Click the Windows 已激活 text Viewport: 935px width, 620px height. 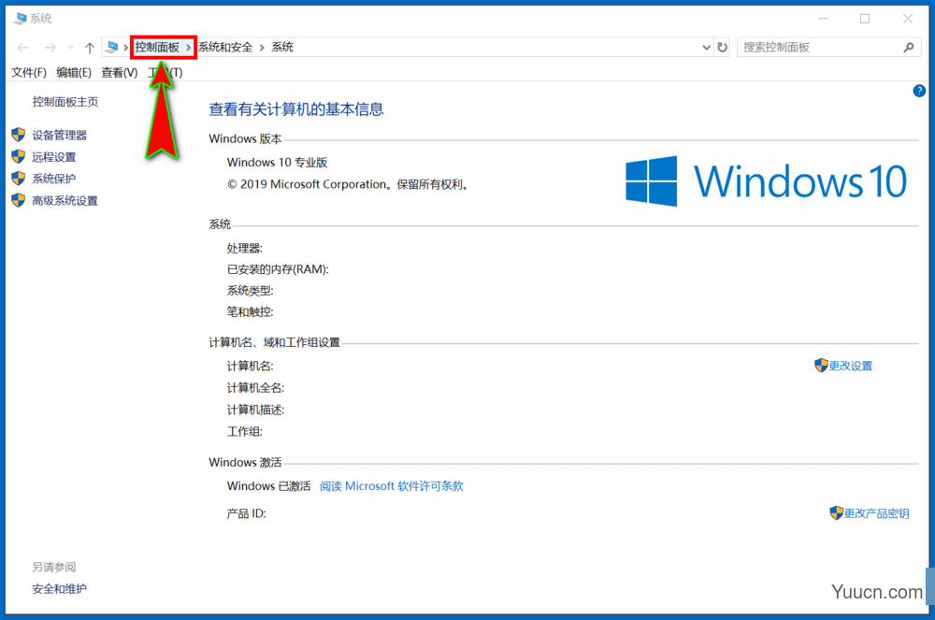click(269, 486)
